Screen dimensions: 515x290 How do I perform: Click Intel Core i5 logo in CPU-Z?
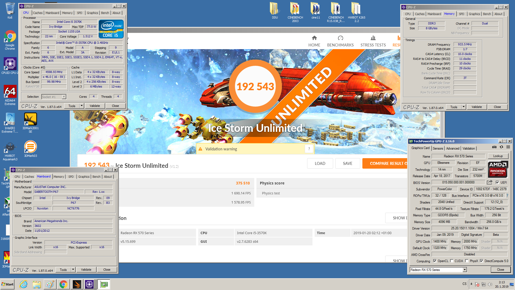(x=111, y=29)
